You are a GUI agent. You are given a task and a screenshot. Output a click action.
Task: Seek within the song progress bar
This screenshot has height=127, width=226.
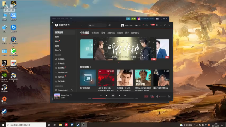(113, 99)
